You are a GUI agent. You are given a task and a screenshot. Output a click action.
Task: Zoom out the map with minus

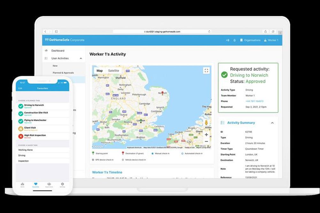click(206, 141)
